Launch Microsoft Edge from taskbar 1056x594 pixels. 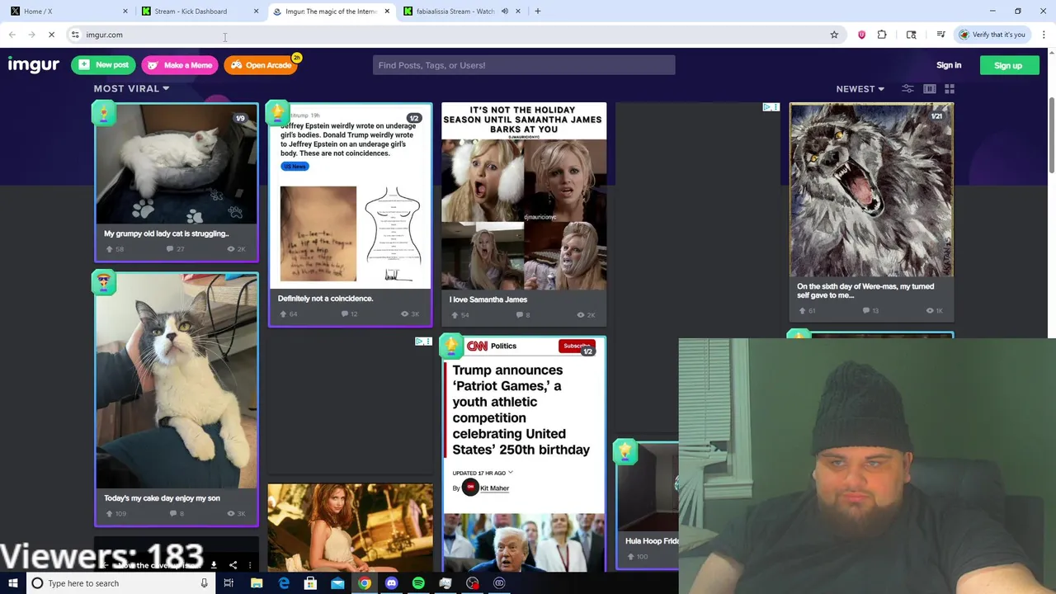coord(284,583)
